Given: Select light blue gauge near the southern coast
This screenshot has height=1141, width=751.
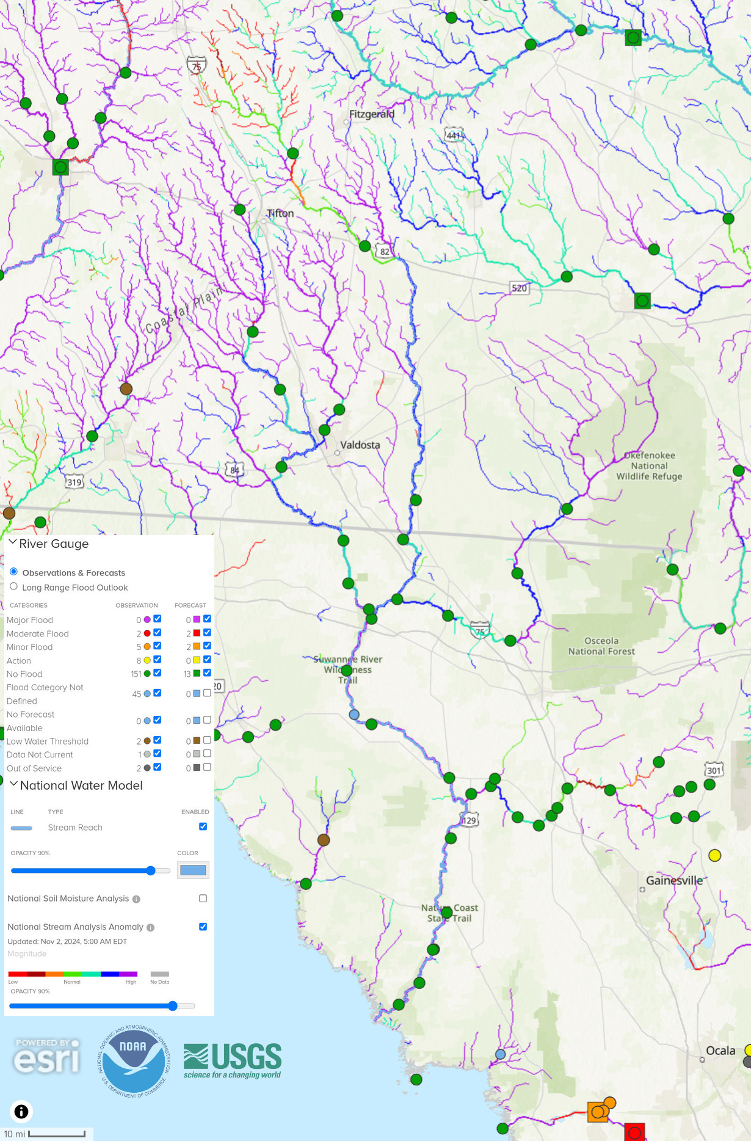Looking at the screenshot, I should coord(501,1054).
